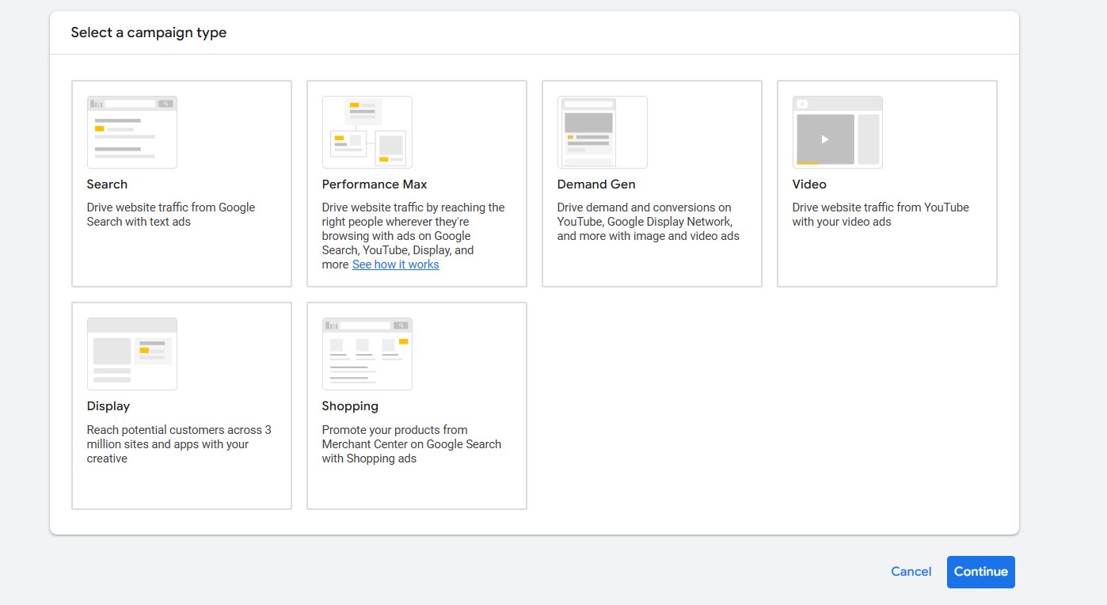Click the "Drive website traffic from YouTube" description
The width and height of the screenshot is (1107, 605).
[x=881, y=215]
